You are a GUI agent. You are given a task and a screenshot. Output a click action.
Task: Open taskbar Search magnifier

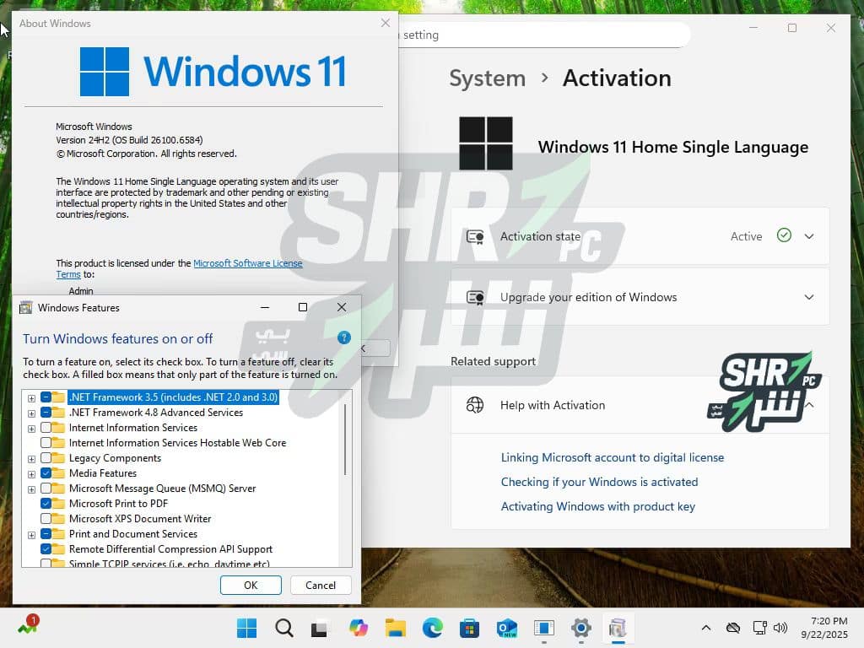tap(284, 628)
